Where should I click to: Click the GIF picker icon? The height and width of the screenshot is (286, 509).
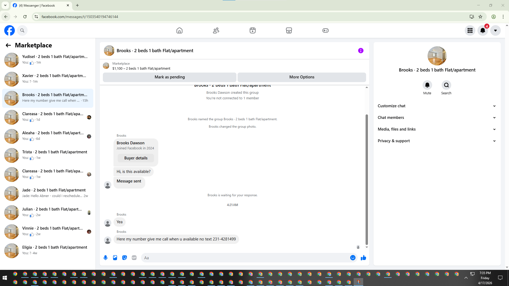click(x=134, y=258)
